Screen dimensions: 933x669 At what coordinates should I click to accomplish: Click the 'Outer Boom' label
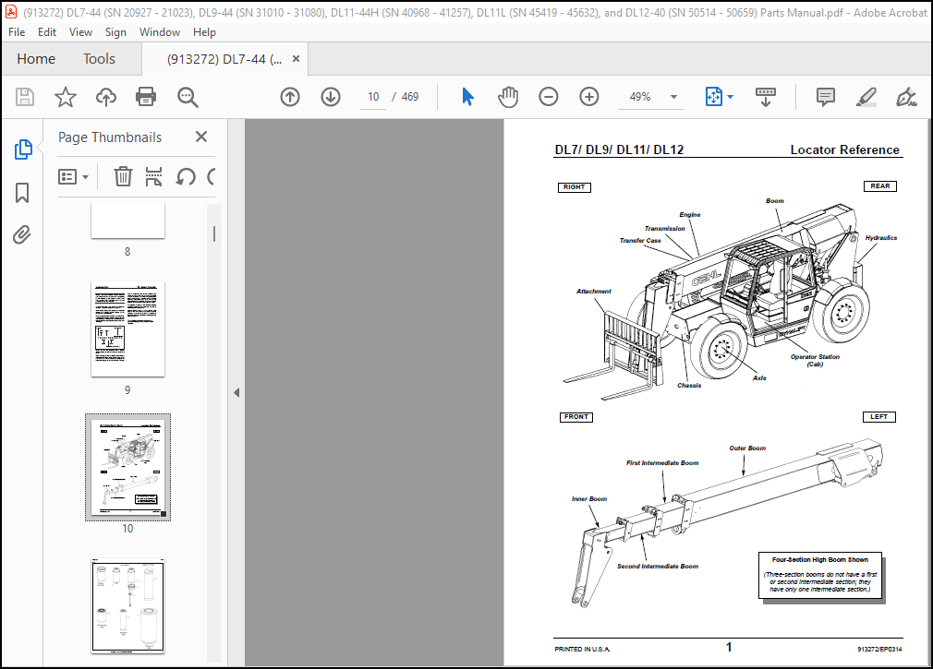(x=747, y=448)
